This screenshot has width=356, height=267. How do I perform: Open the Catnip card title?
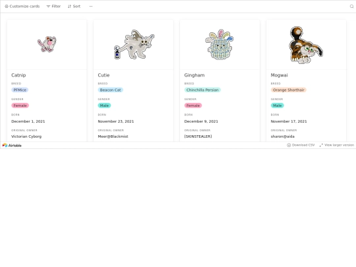[18, 75]
